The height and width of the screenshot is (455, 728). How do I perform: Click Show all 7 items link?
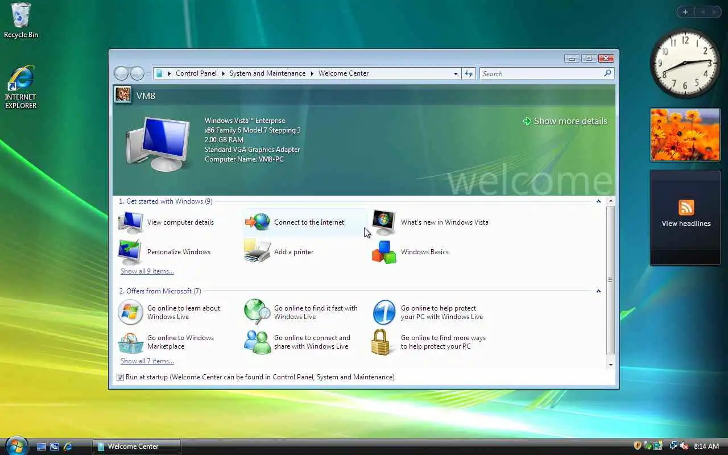pos(147,361)
